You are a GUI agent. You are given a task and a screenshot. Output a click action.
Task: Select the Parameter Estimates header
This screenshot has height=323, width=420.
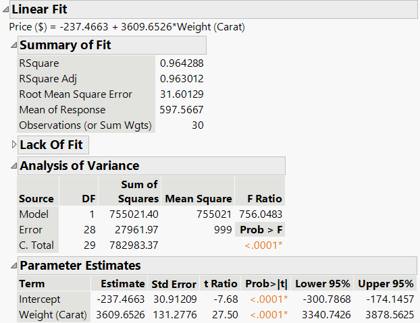[x=217, y=266]
